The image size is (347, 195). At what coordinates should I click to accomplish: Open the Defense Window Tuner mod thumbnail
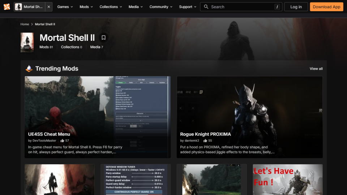[x=136, y=179]
